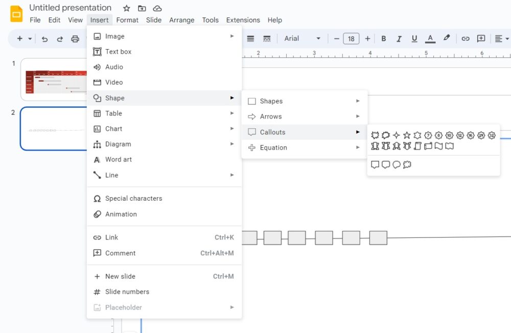Choose Video from Insert menu
The image size is (511, 333).
[x=164, y=82]
